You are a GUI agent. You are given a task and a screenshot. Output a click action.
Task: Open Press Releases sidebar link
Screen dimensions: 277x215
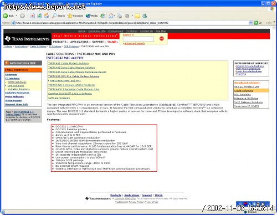point(14,96)
